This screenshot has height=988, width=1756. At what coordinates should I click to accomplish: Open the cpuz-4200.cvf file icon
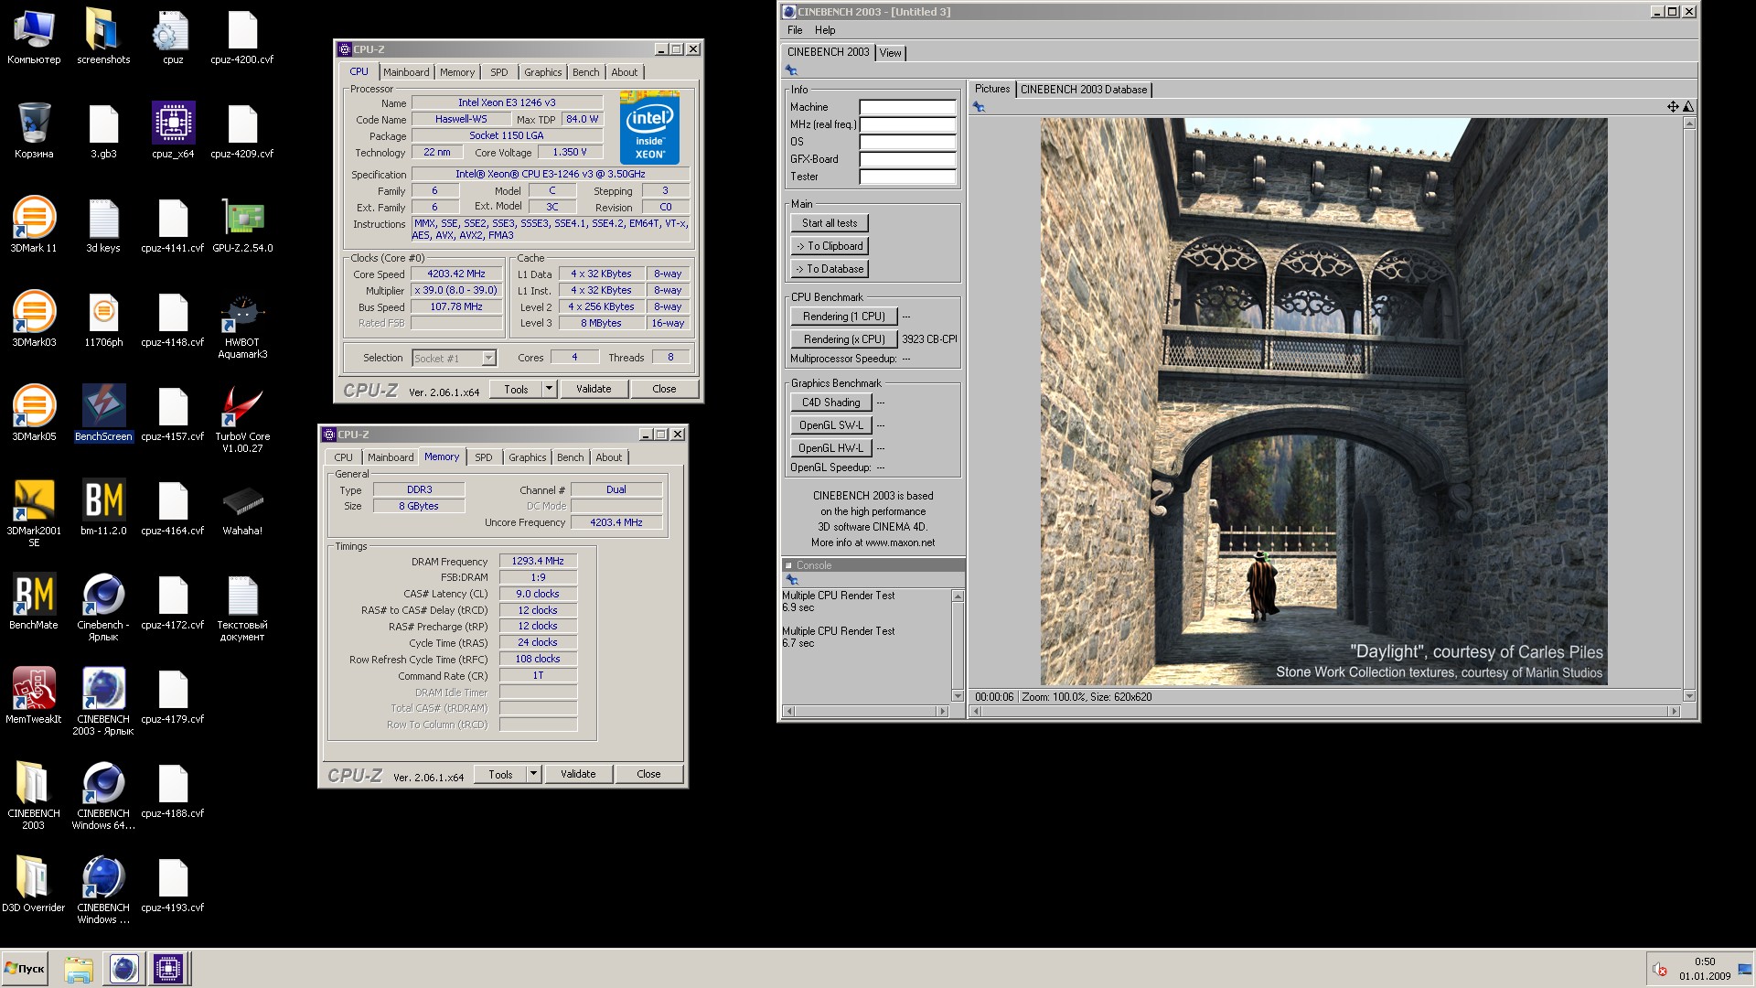[x=242, y=38]
